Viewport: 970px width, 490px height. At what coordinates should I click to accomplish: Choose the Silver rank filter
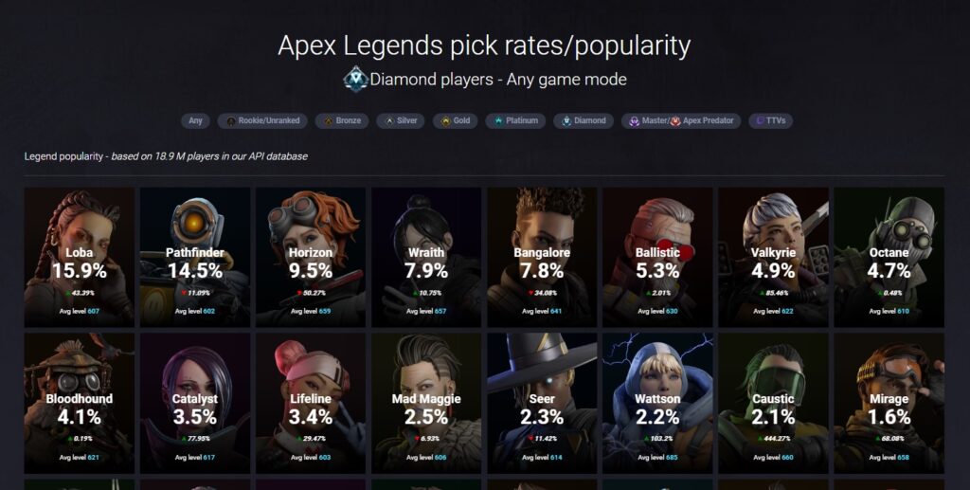(401, 120)
